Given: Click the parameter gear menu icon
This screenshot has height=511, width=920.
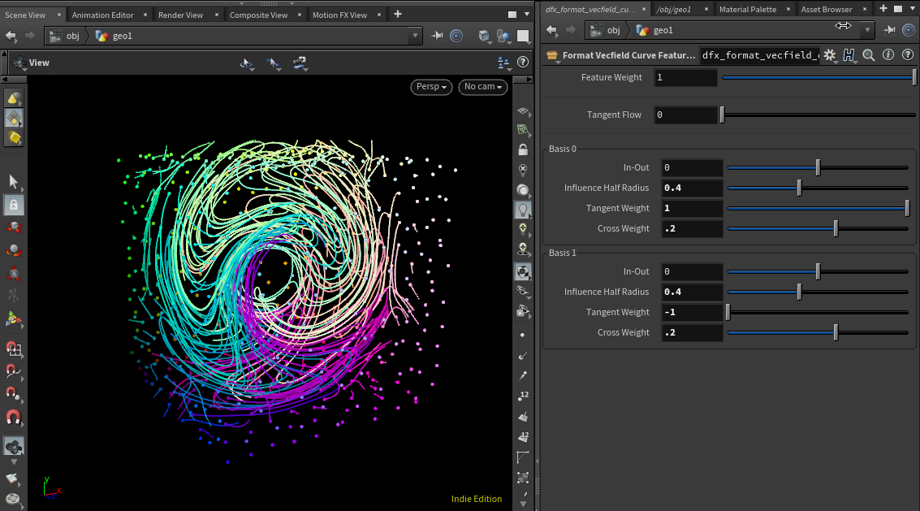Looking at the screenshot, I should 829,55.
